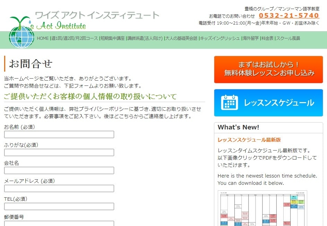
Task: Click the お問合せ page heading
Action: click(31, 64)
